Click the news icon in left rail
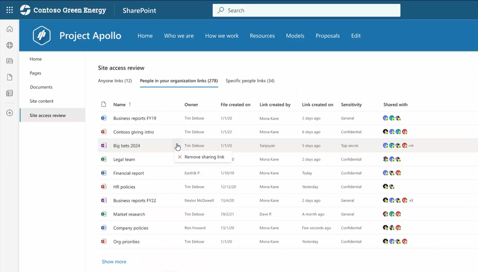 [x=10, y=61]
